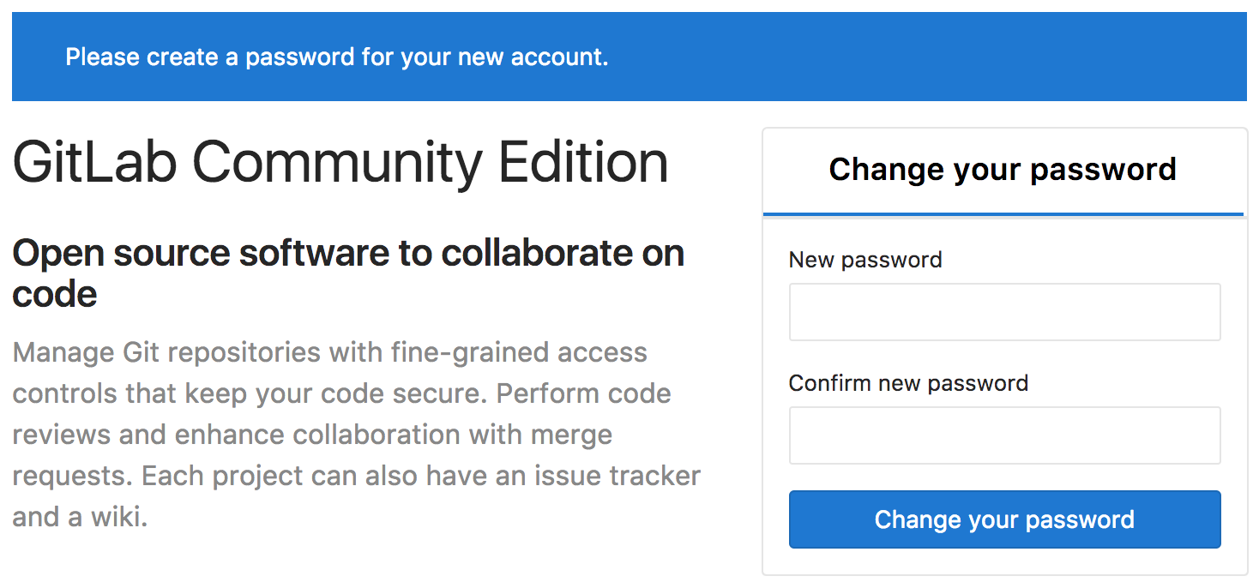Click the word "GitLab" in the title
Image resolution: width=1259 pixels, height=588 pixels.
(x=94, y=163)
